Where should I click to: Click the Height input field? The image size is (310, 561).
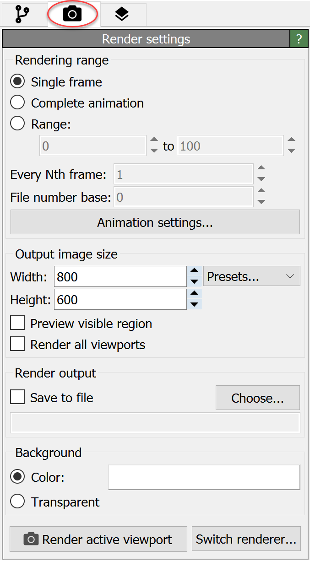[x=120, y=300]
